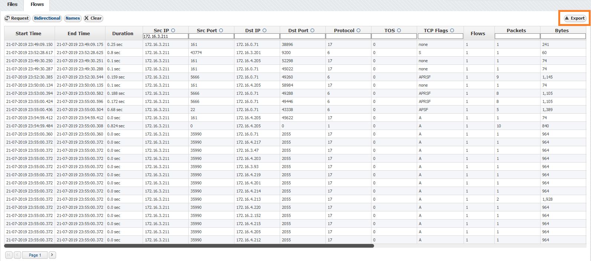Select the Src IP radio button
The image size is (591, 261).
pyautogui.click(x=173, y=30)
